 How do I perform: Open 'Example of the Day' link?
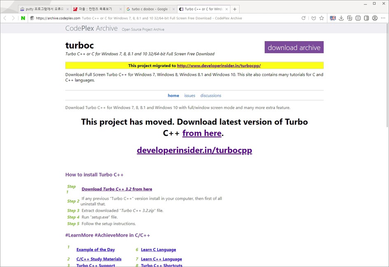[x=96, y=250]
